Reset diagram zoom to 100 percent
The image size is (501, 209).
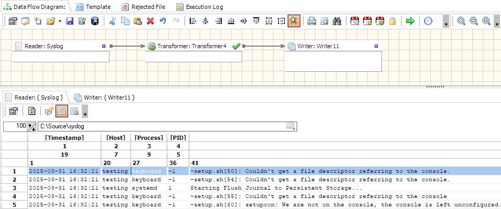point(486,21)
